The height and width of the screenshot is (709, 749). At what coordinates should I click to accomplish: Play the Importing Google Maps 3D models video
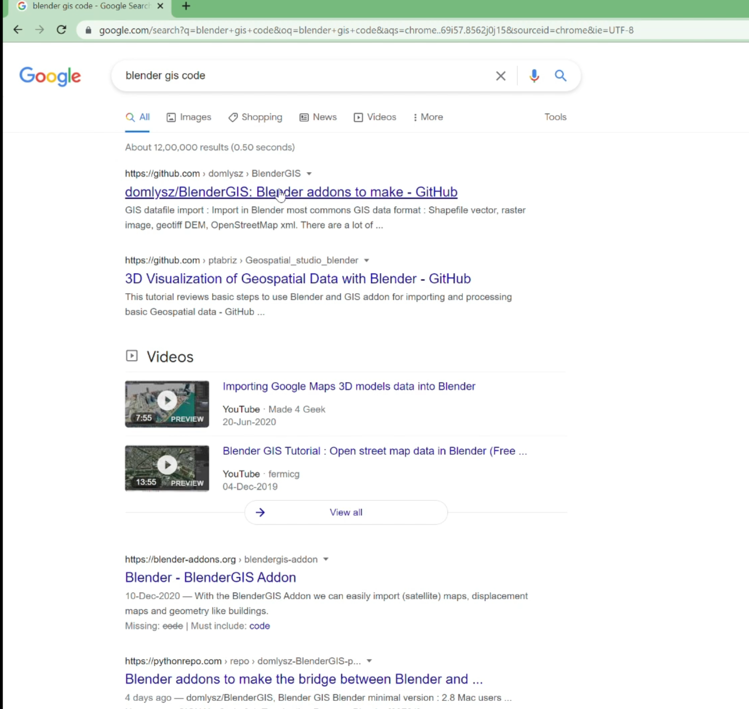click(167, 400)
